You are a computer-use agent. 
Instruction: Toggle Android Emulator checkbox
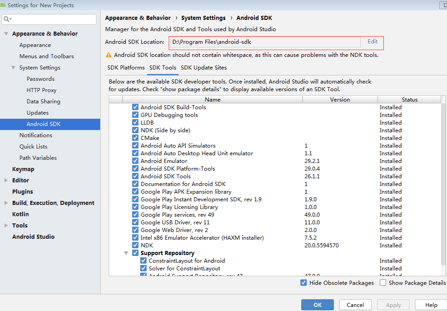click(x=135, y=161)
